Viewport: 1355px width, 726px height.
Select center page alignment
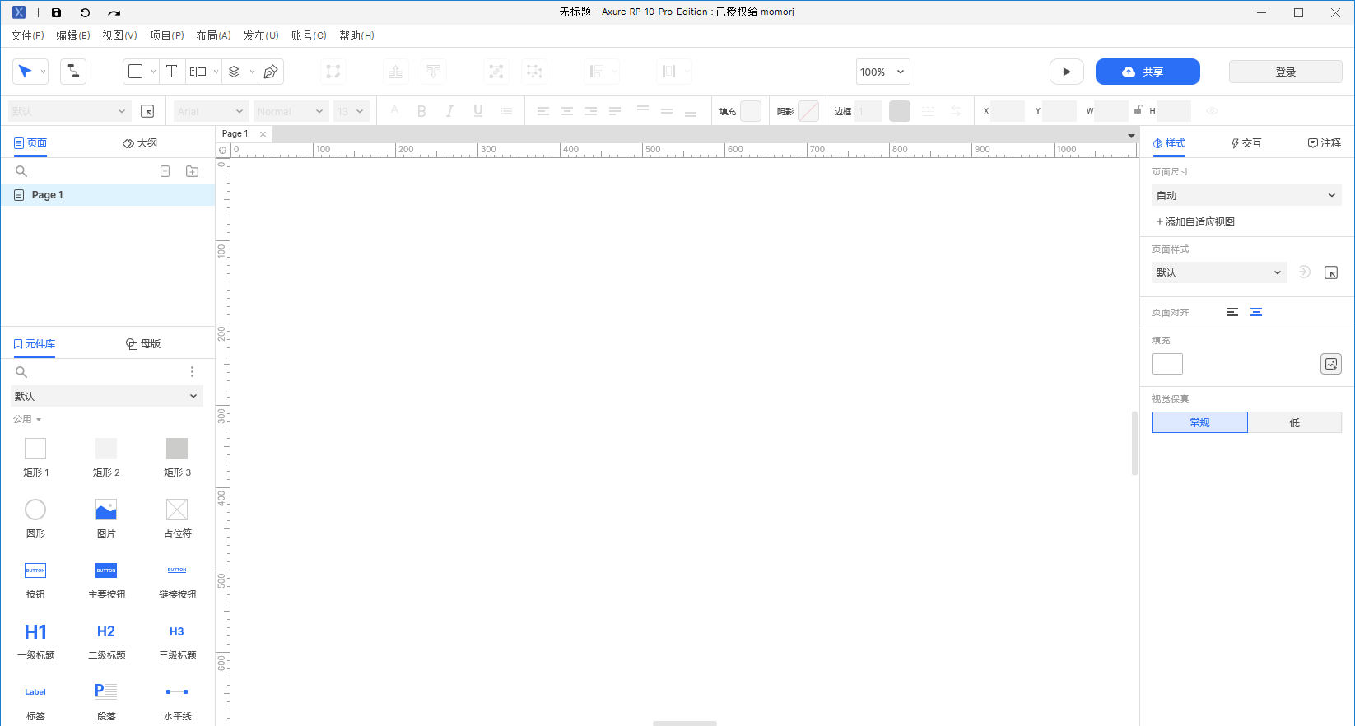tap(1256, 312)
